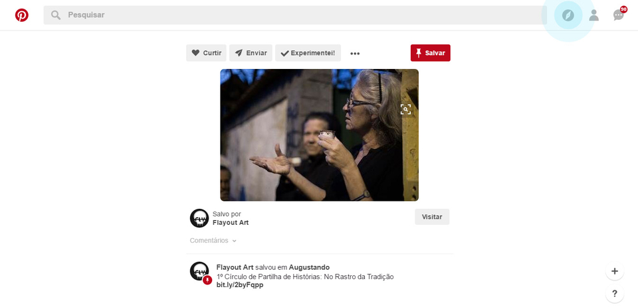Click the plus icon to add a pin
Image resolution: width=638 pixels, height=307 pixels.
pos(615,271)
